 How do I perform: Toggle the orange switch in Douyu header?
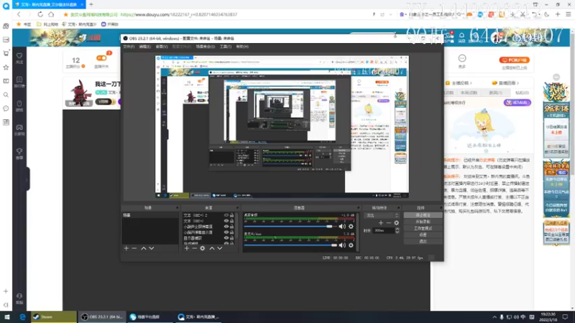tap(101, 58)
